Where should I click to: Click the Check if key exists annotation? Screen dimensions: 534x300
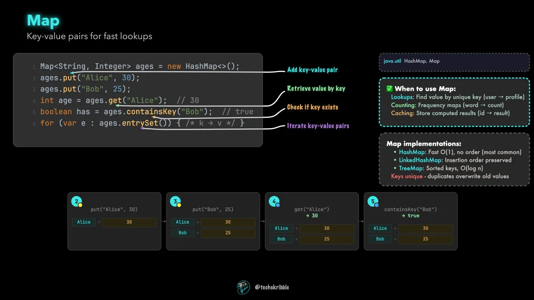pyautogui.click(x=312, y=107)
